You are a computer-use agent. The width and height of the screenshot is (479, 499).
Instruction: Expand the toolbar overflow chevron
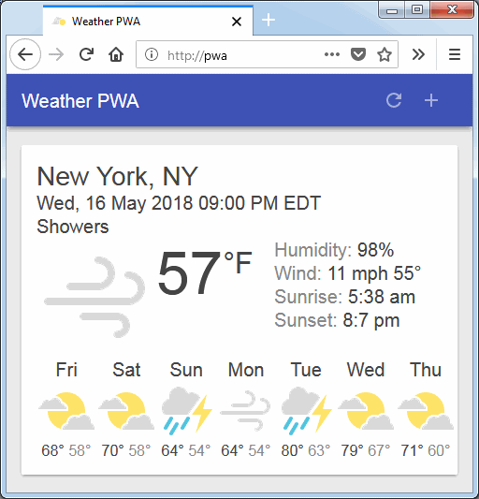pyautogui.click(x=418, y=54)
